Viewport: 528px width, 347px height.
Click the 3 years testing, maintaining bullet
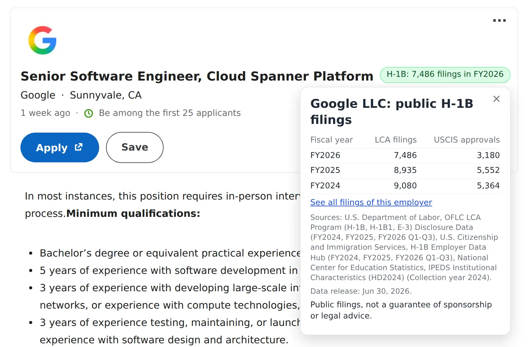(170, 331)
